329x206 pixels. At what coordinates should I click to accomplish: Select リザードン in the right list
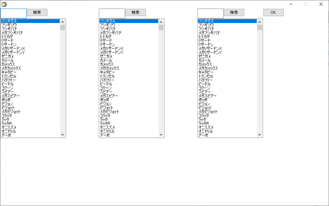tap(227, 45)
